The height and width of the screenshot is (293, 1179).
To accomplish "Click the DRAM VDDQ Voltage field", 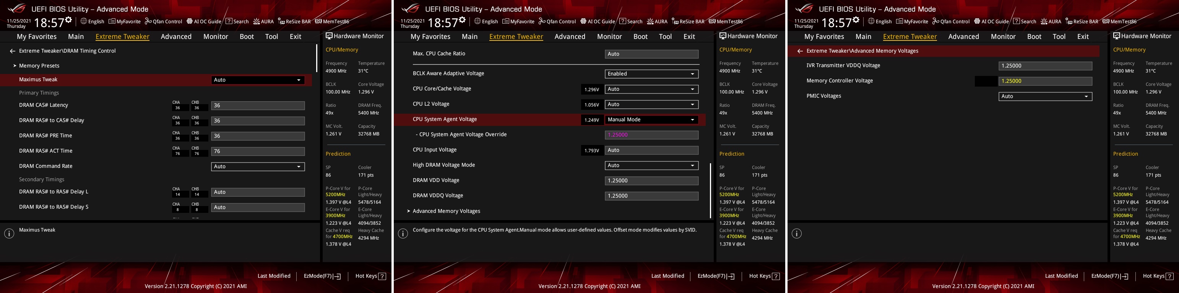I will click(x=651, y=196).
